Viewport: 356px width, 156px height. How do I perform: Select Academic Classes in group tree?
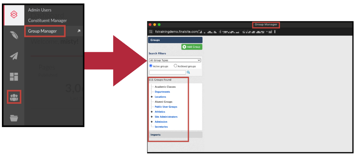(165, 87)
